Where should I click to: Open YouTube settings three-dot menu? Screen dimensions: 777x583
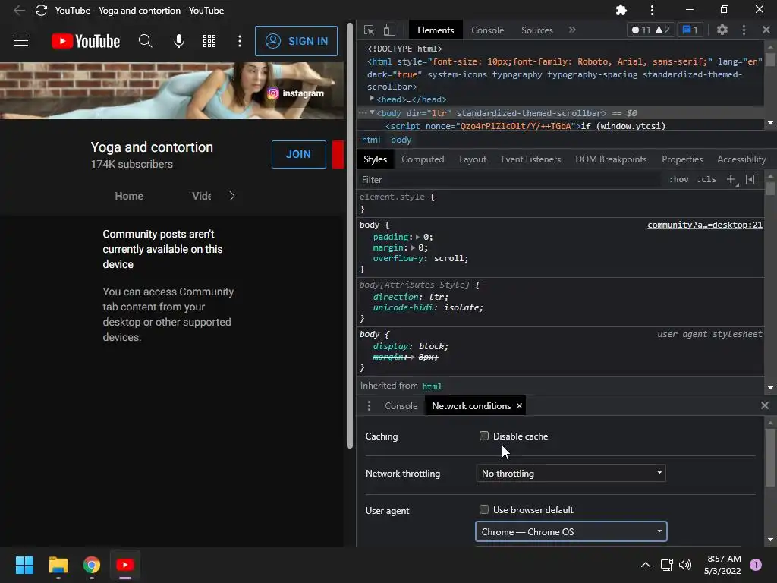pos(239,41)
